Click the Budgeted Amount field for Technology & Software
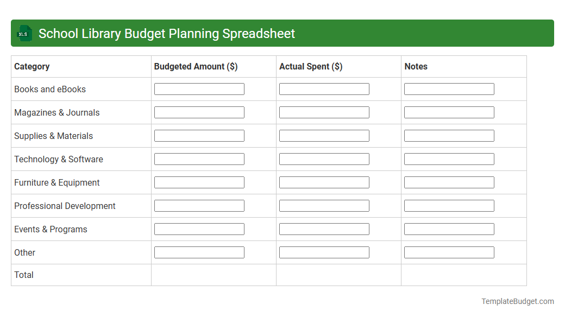 pos(199,158)
